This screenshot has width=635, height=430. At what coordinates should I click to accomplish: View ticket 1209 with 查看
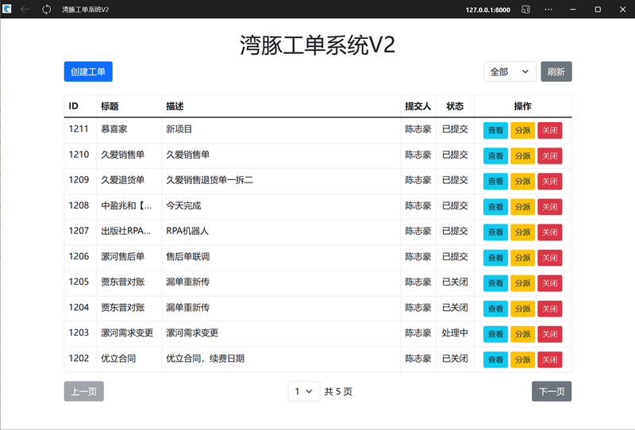pos(495,182)
